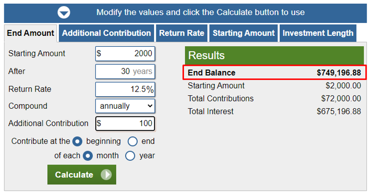Switch to the Starting Amount tab
This screenshot has width=371, height=195.
point(243,33)
